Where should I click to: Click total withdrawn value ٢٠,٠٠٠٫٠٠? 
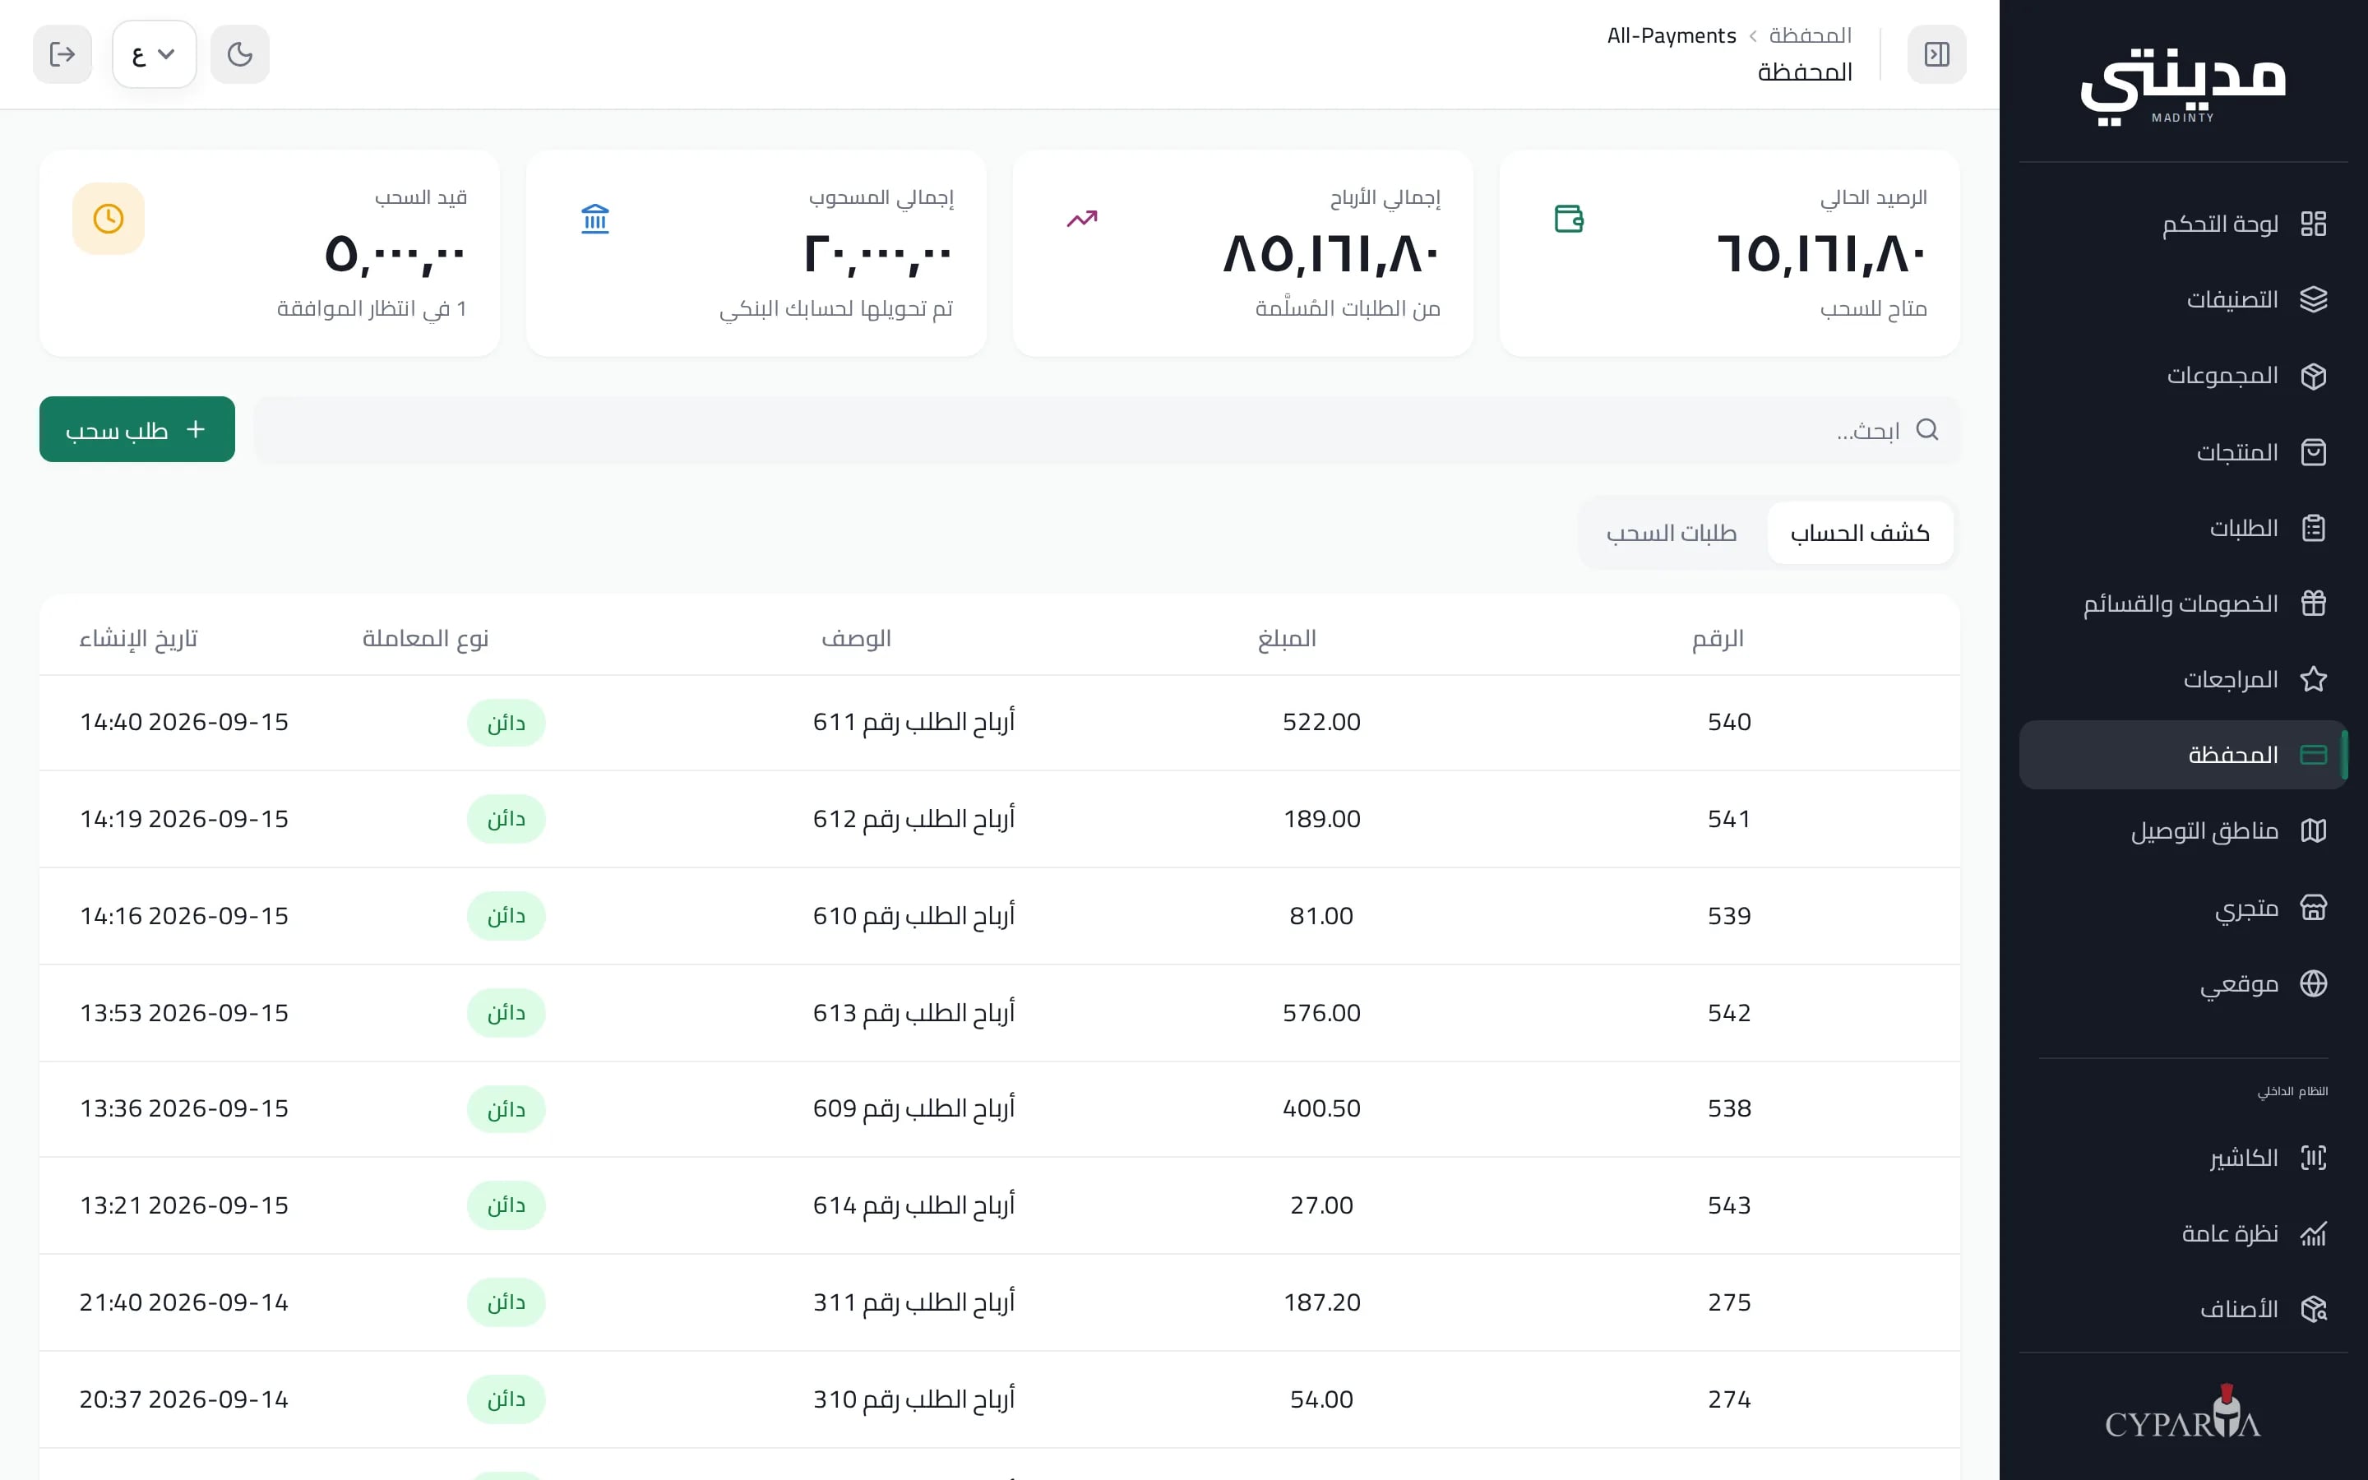[x=878, y=253]
